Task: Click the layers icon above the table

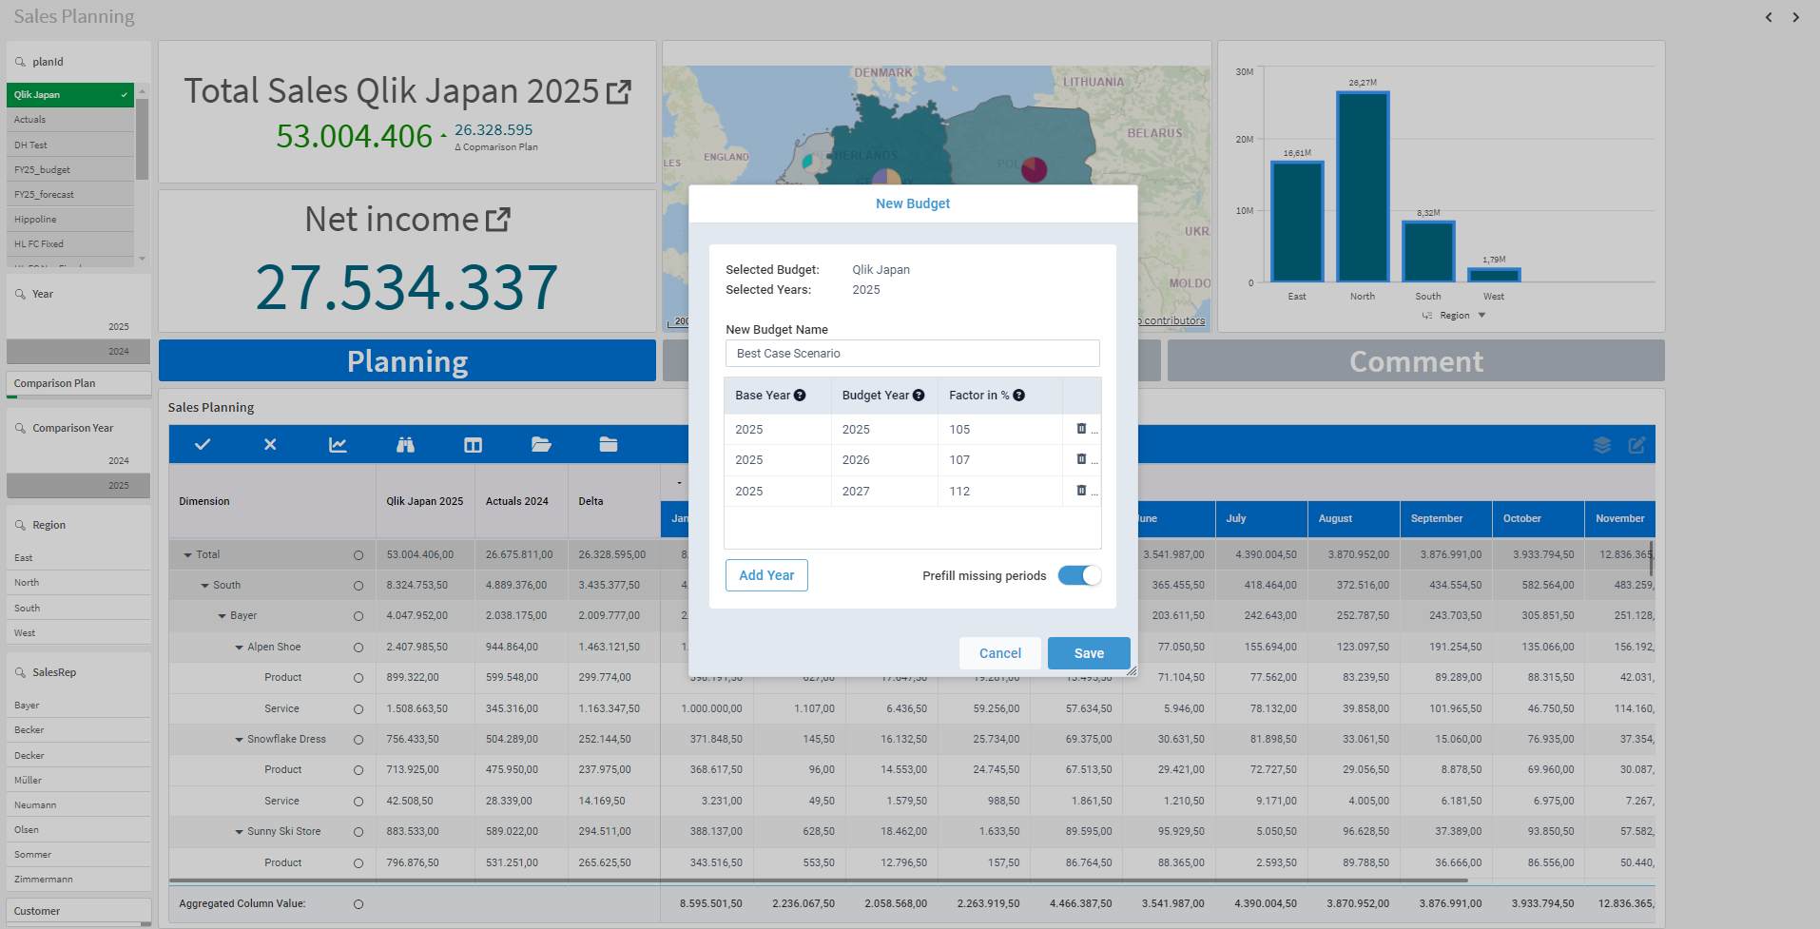Action: click(x=1602, y=443)
